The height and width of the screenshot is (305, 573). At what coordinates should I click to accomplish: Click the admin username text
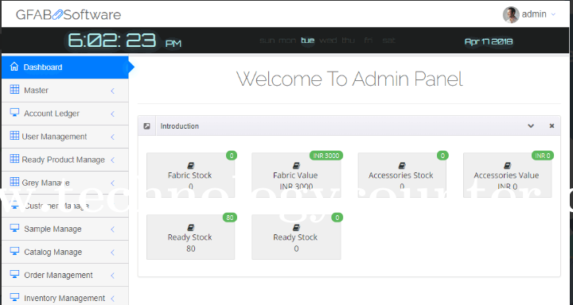coord(534,14)
